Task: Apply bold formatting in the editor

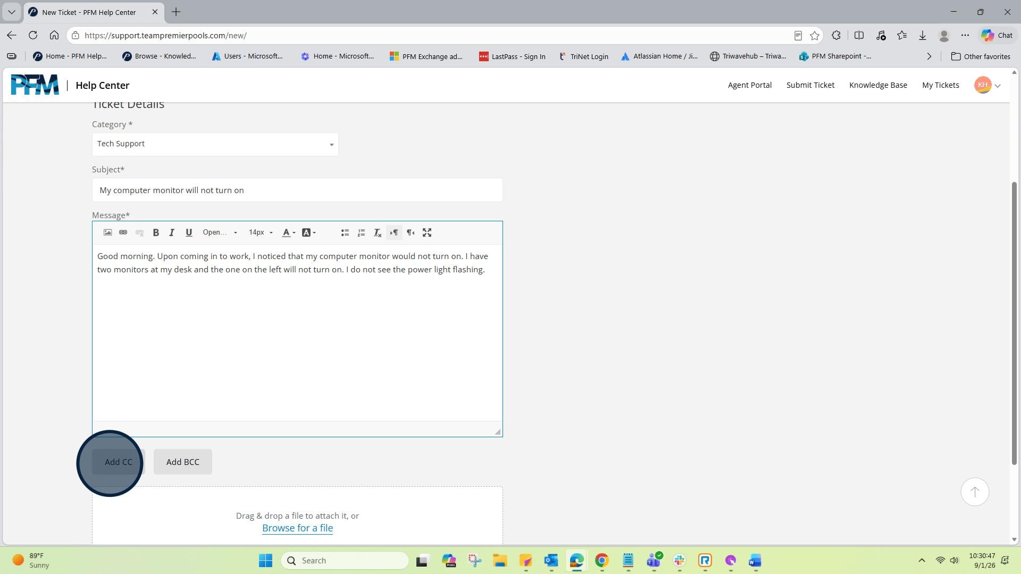Action: pyautogui.click(x=156, y=232)
